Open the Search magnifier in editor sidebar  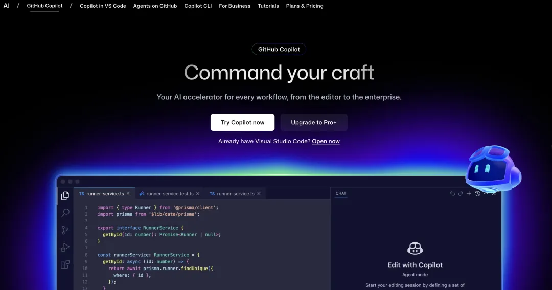tap(65, 213)
